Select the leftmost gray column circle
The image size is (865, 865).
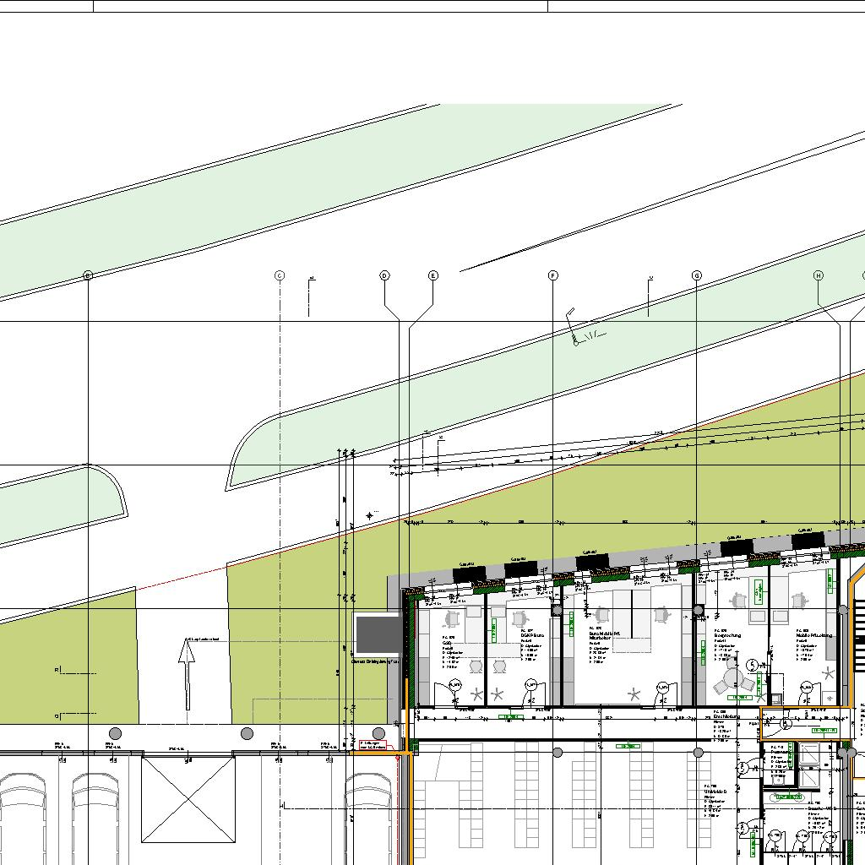coord(116,733)
